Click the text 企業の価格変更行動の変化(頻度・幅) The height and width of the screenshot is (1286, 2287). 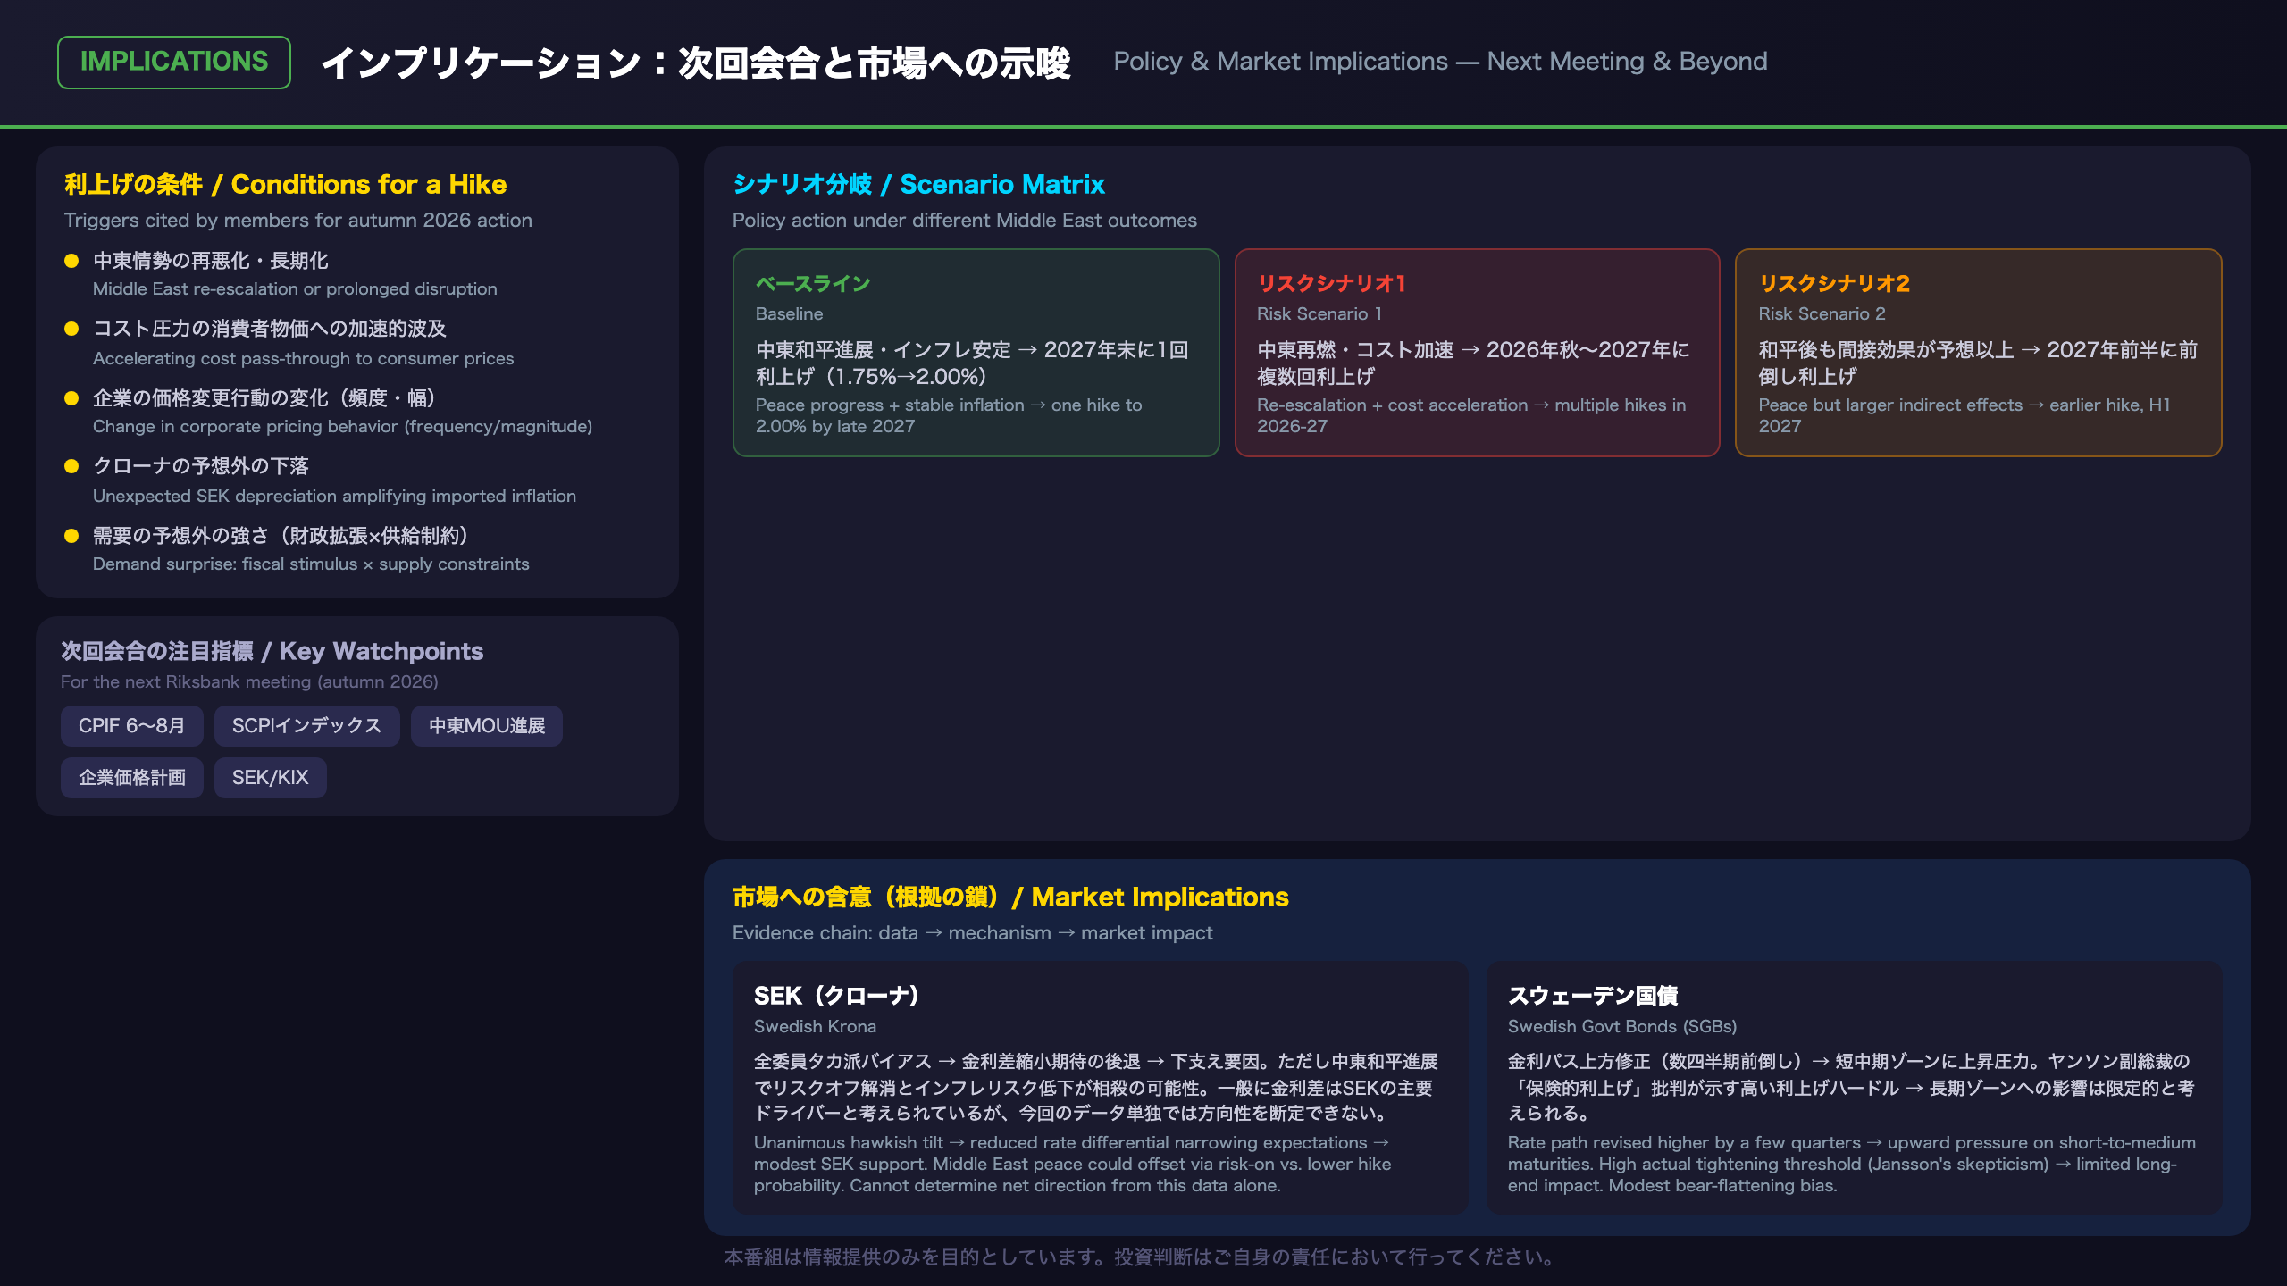(x=265, y=398)
